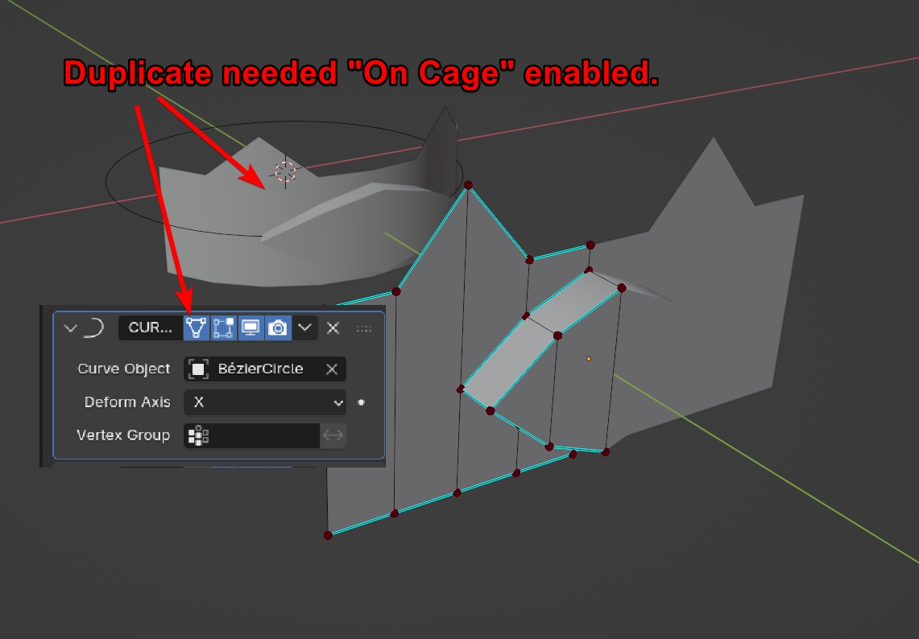Screen dimensions: 919x639
Task: Click the Deform Axis animate dot
Action: click(361, 402)
